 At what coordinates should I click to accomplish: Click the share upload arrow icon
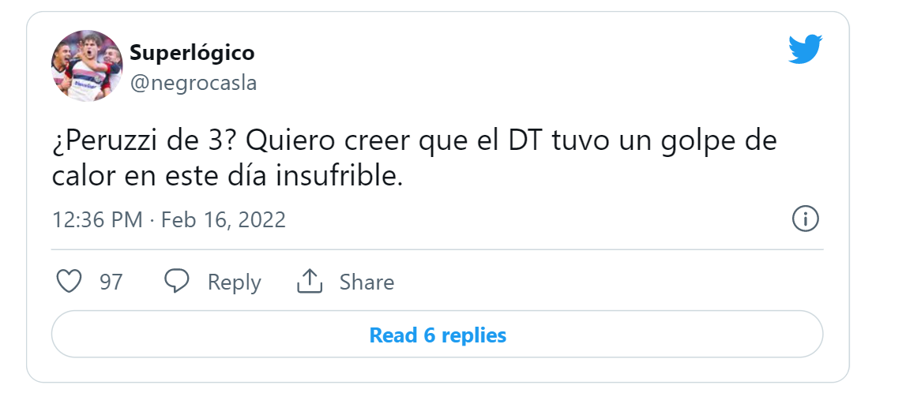(310, 282)
